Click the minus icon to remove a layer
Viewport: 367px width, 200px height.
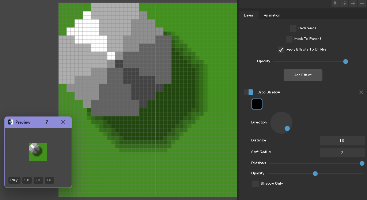[x=362, y=3]
